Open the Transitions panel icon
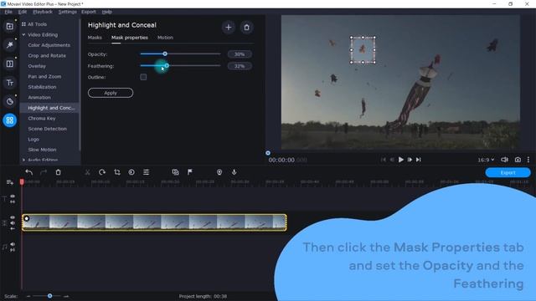Viewport: 536px width, 301px height. (9, 64)
